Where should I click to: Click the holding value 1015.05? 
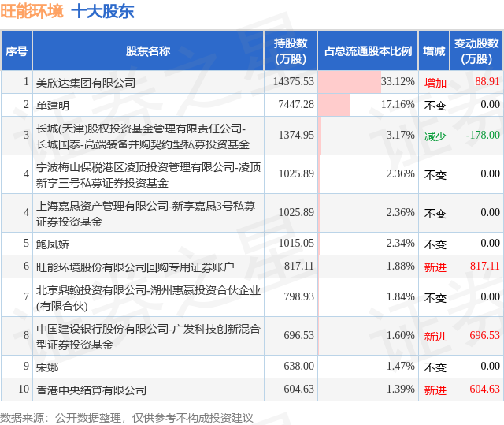pos(296,243)
